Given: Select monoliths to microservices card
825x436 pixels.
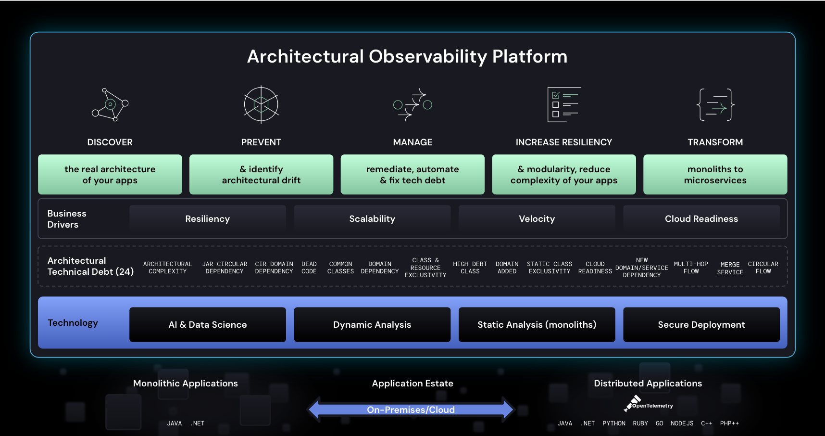Looking at the screenshot, I should click(x=715, y=175).
